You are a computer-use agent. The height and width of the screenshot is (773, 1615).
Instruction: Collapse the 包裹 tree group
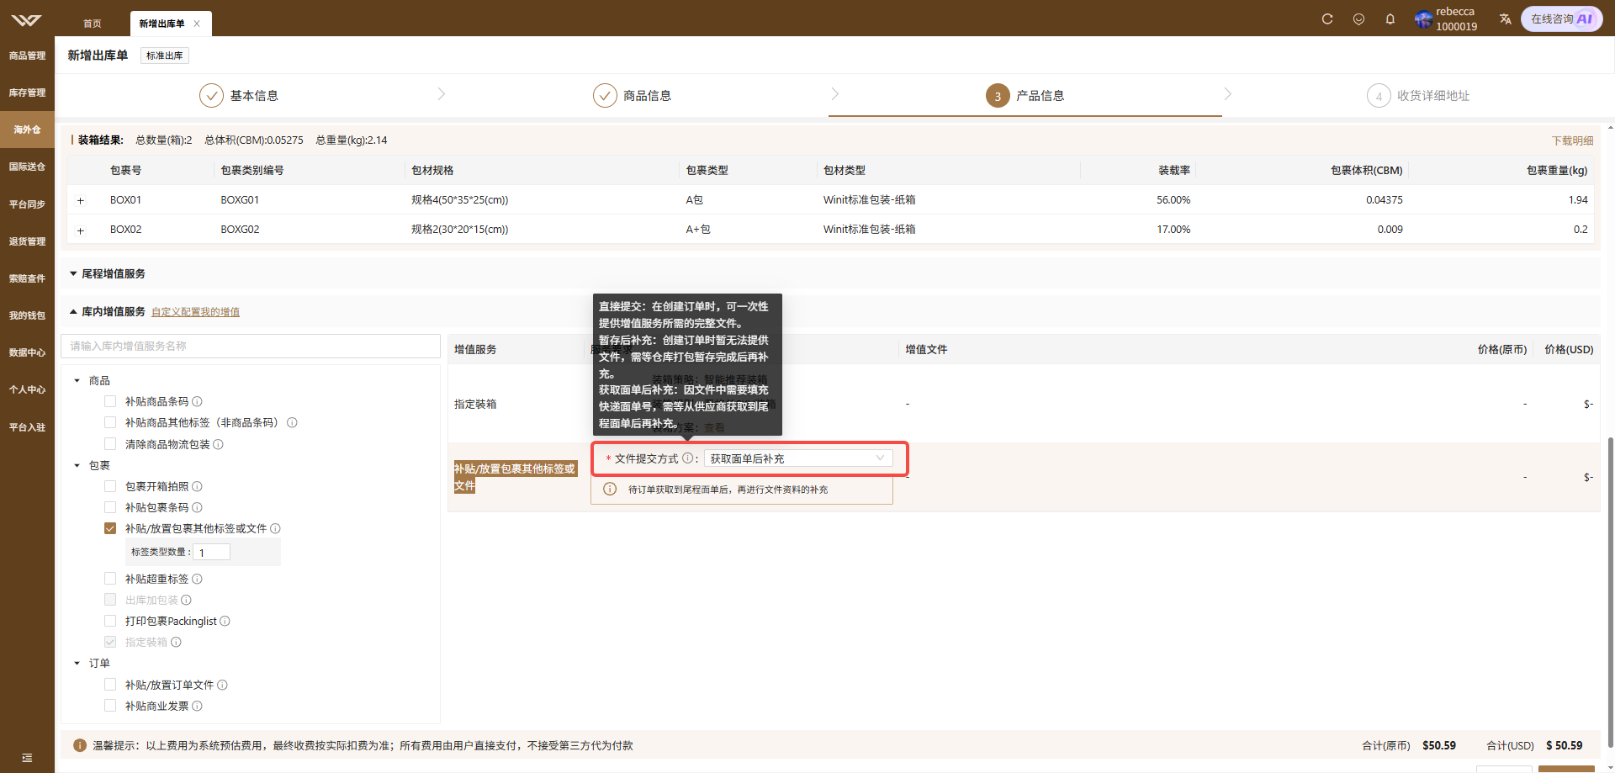point(77,465)
